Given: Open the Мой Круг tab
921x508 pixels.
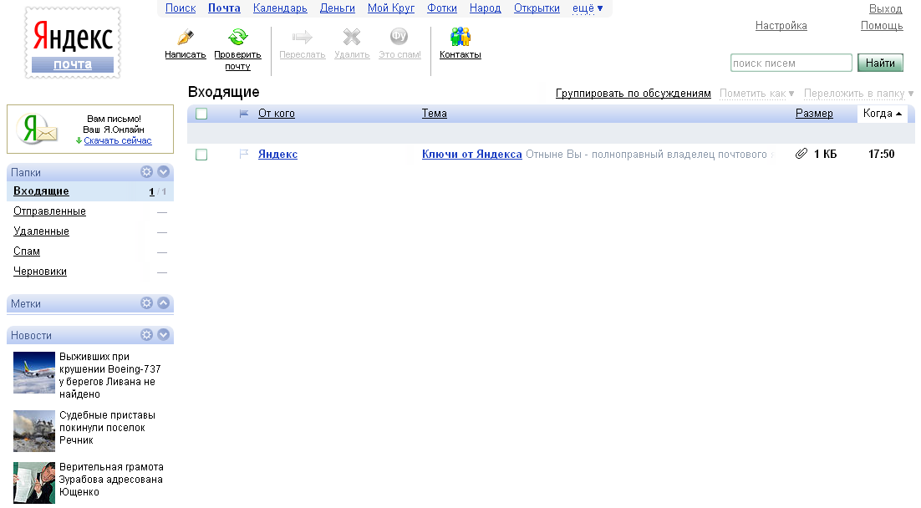Looking at the screenshot, I should (391, 8).
